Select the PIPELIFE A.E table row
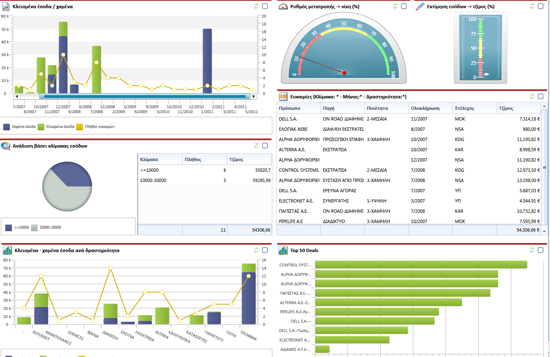The height and width of the screenshot is (357, 550). [409, 221]
